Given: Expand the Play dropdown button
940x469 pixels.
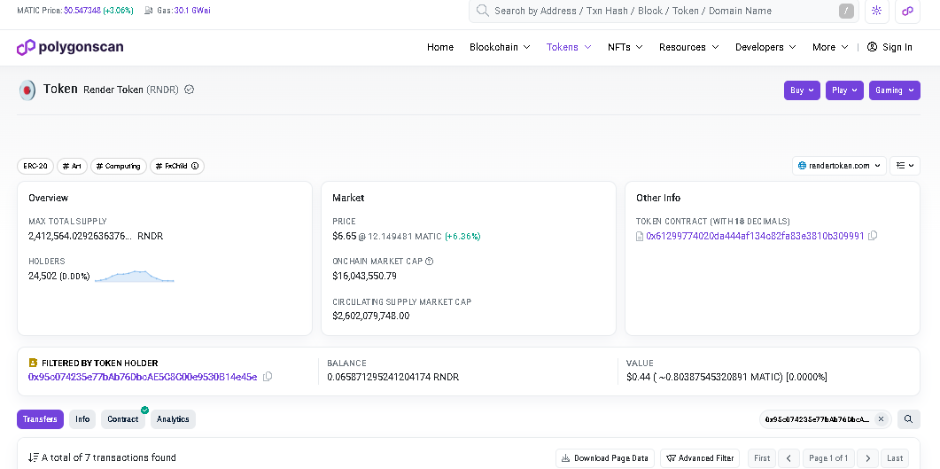Looking at the screenshot, I should 844,90.
